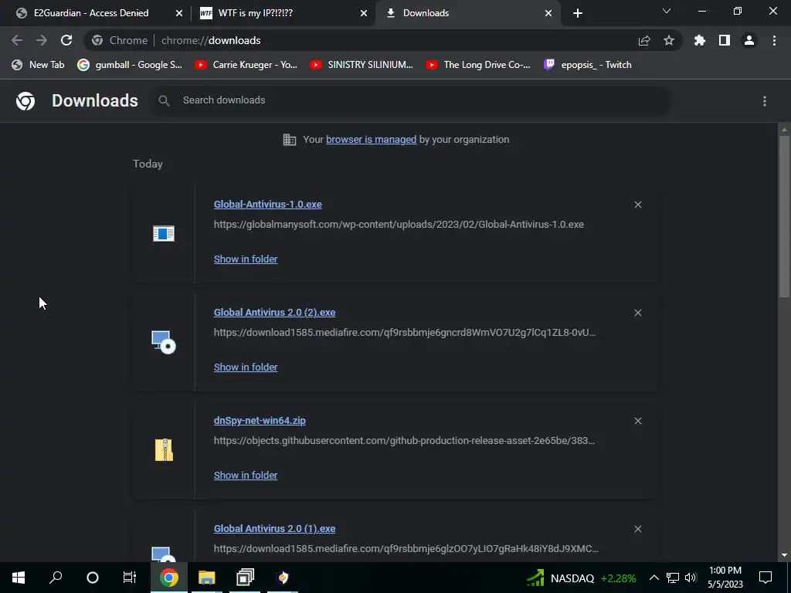Open the Global Antivirus 2.0 (2).exe link
Screen dimensions: 791x593
tap(274, 312)
